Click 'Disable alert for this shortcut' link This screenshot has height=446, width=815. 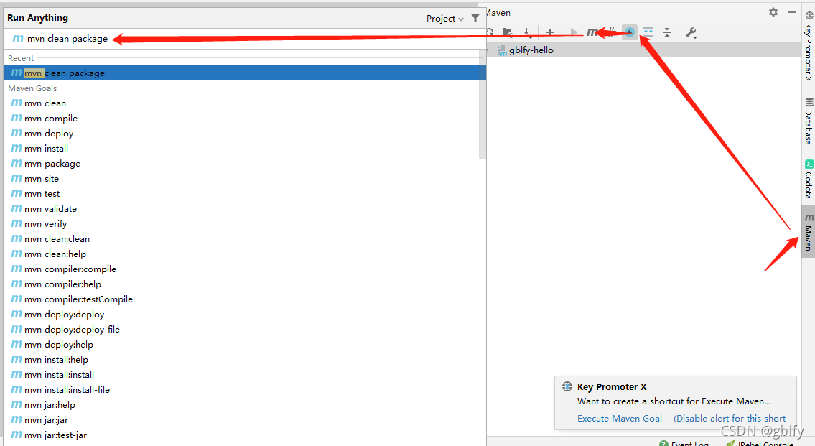[x=730, y=419]
